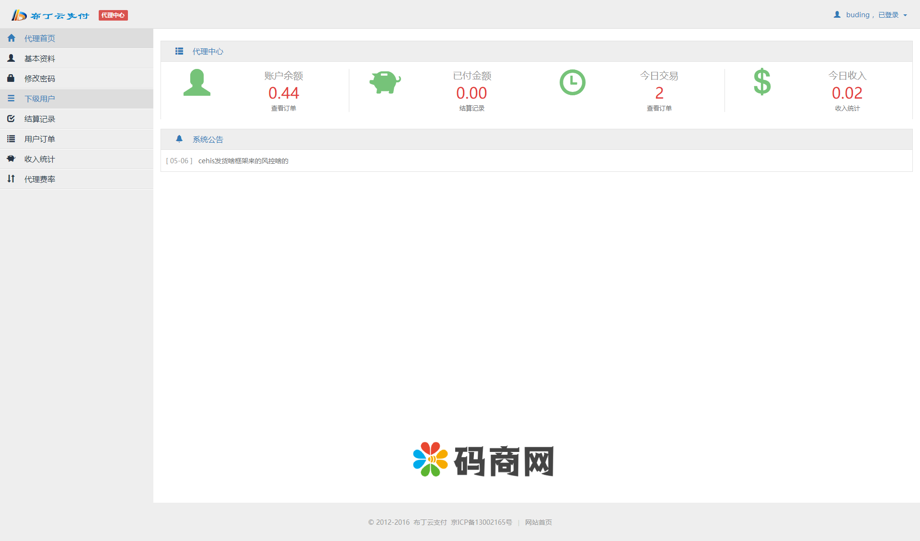
Task: Click the sort arrows icon beside 代理费率
Action: point(11,179)
